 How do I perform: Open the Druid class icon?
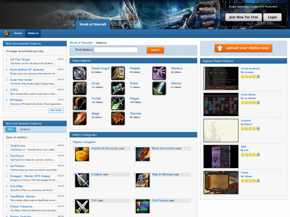80,88
